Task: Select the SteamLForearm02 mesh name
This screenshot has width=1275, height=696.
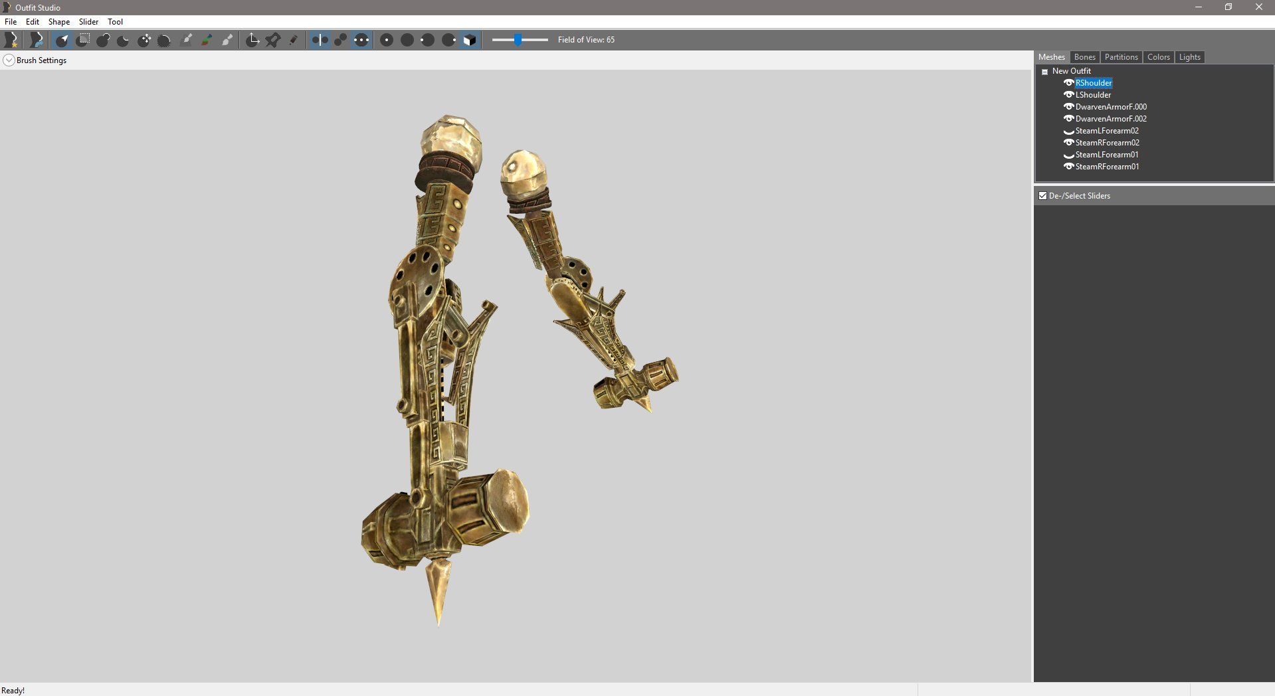Action: point(1107,131)
